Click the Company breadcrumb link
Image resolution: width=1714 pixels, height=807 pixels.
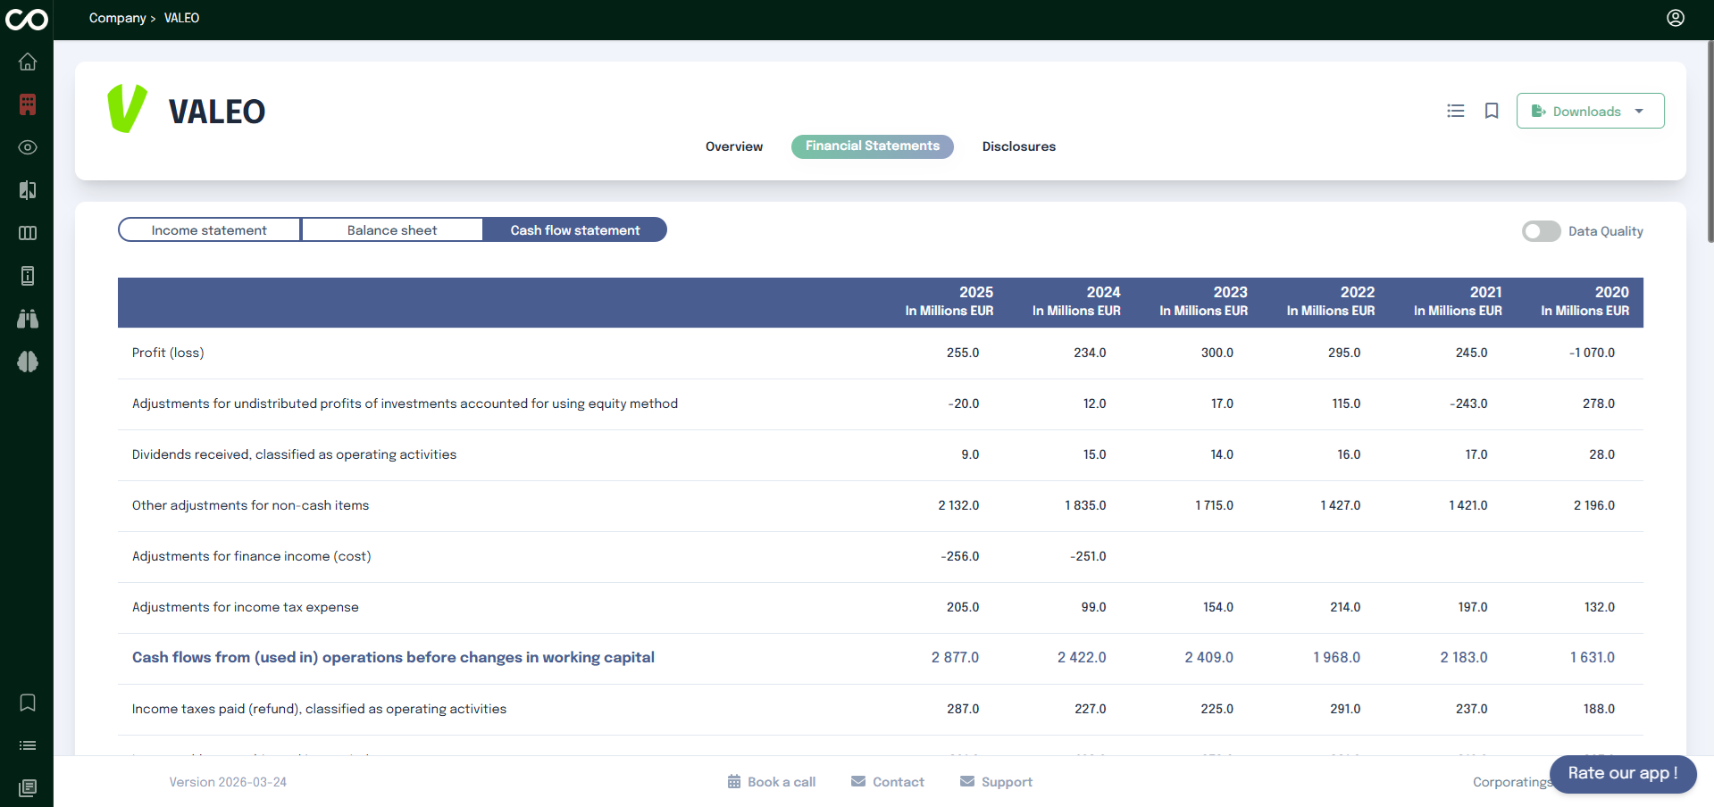(117, 18)
